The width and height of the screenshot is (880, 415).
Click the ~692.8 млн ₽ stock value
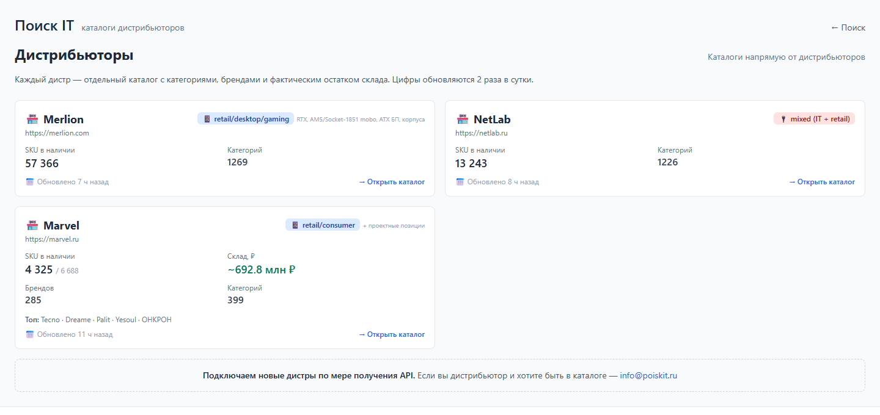click(x=262, y=270)
